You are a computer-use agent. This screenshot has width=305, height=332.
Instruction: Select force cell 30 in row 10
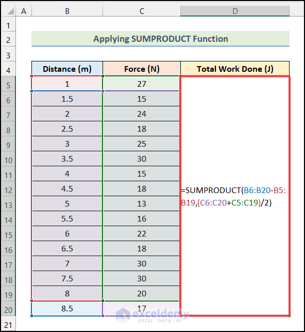point(142,159)
